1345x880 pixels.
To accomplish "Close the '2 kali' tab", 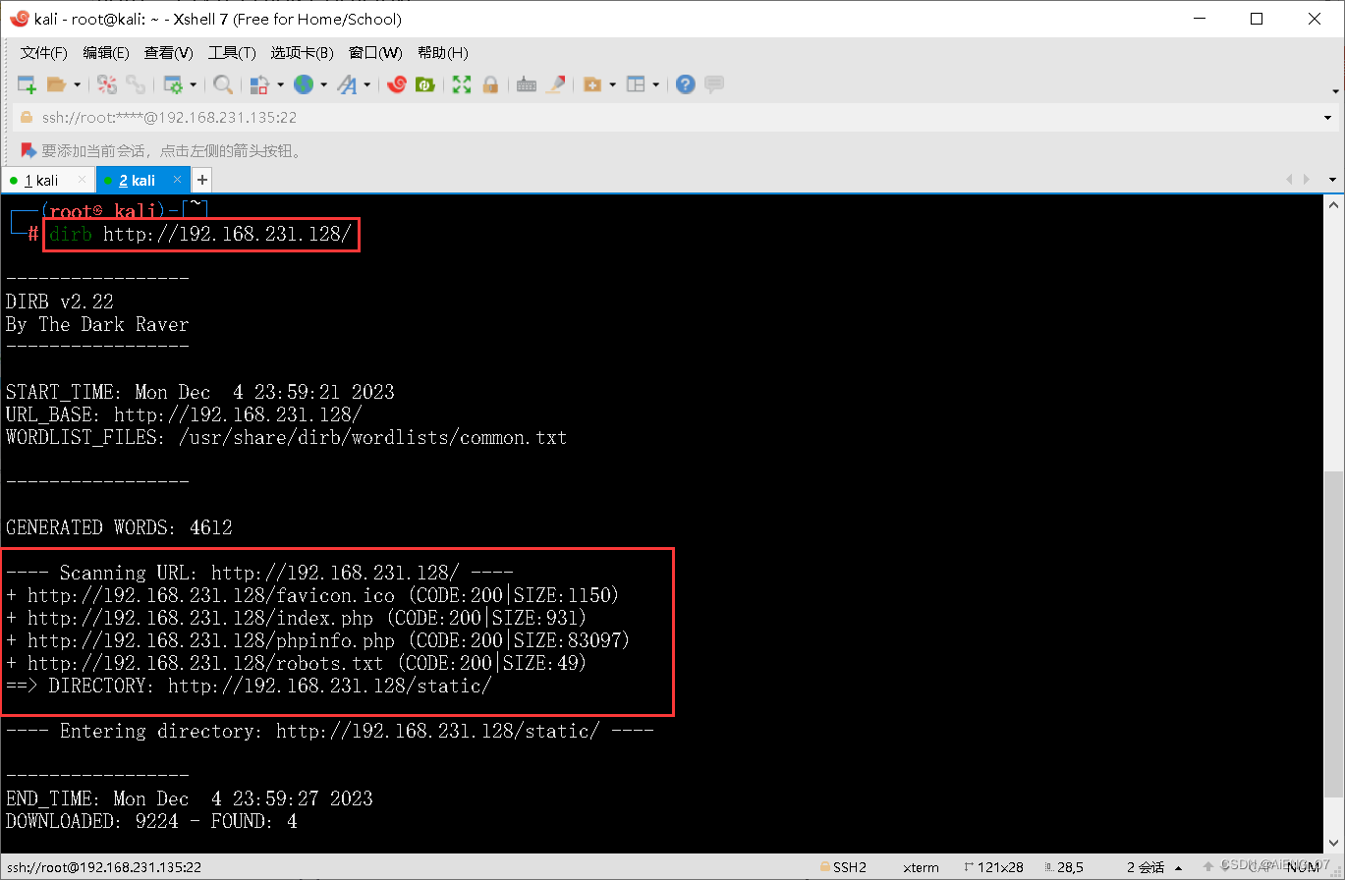I will 178,180.
